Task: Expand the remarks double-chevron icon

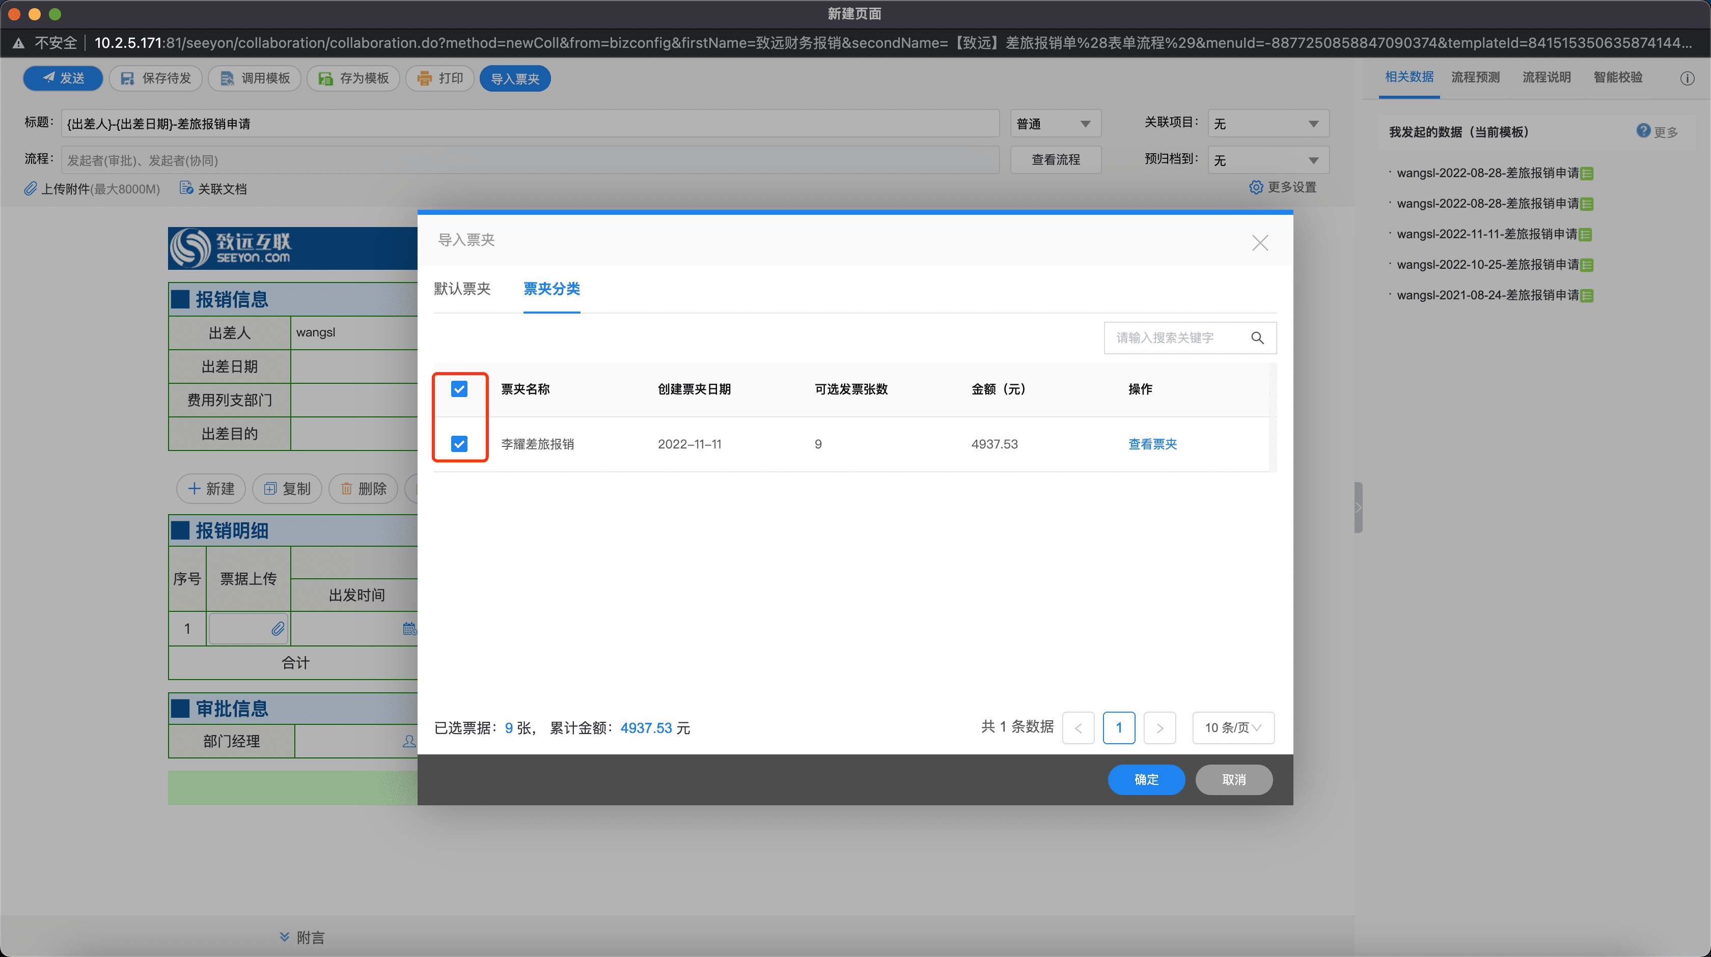Action: click(284, 937)
